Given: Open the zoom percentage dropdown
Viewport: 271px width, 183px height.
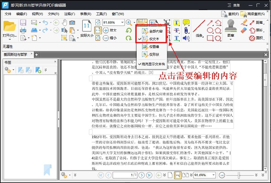Looking at the screenshot, I should click(x=122, y=22).
